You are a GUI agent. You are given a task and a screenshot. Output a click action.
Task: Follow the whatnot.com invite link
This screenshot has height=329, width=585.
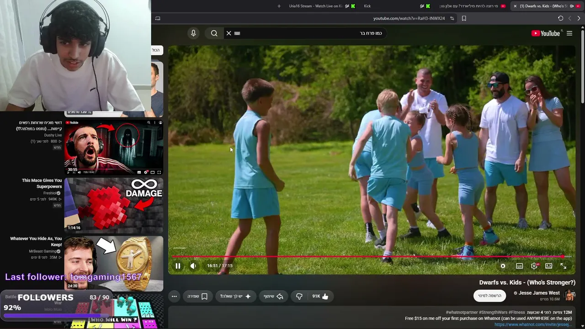click(x=533, y=324)
